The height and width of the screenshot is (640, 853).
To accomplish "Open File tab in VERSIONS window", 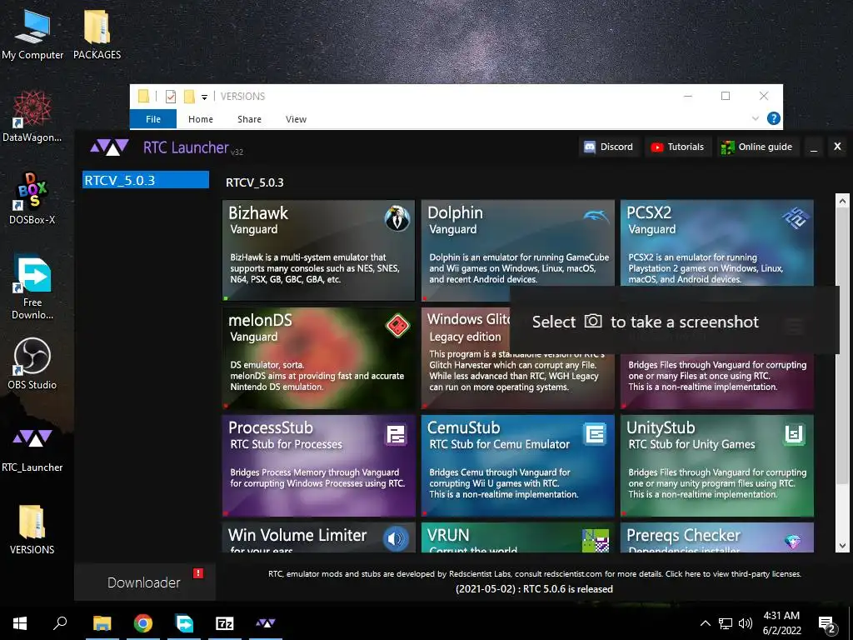I will [x=153, y=118].
